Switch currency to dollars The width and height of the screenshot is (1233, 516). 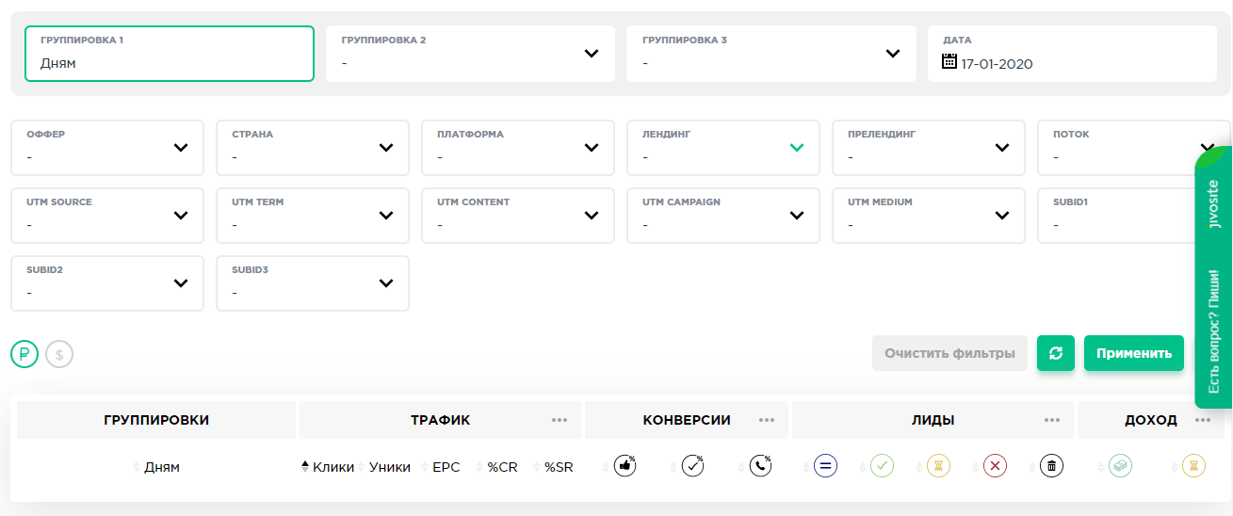[x=59, y=355]
